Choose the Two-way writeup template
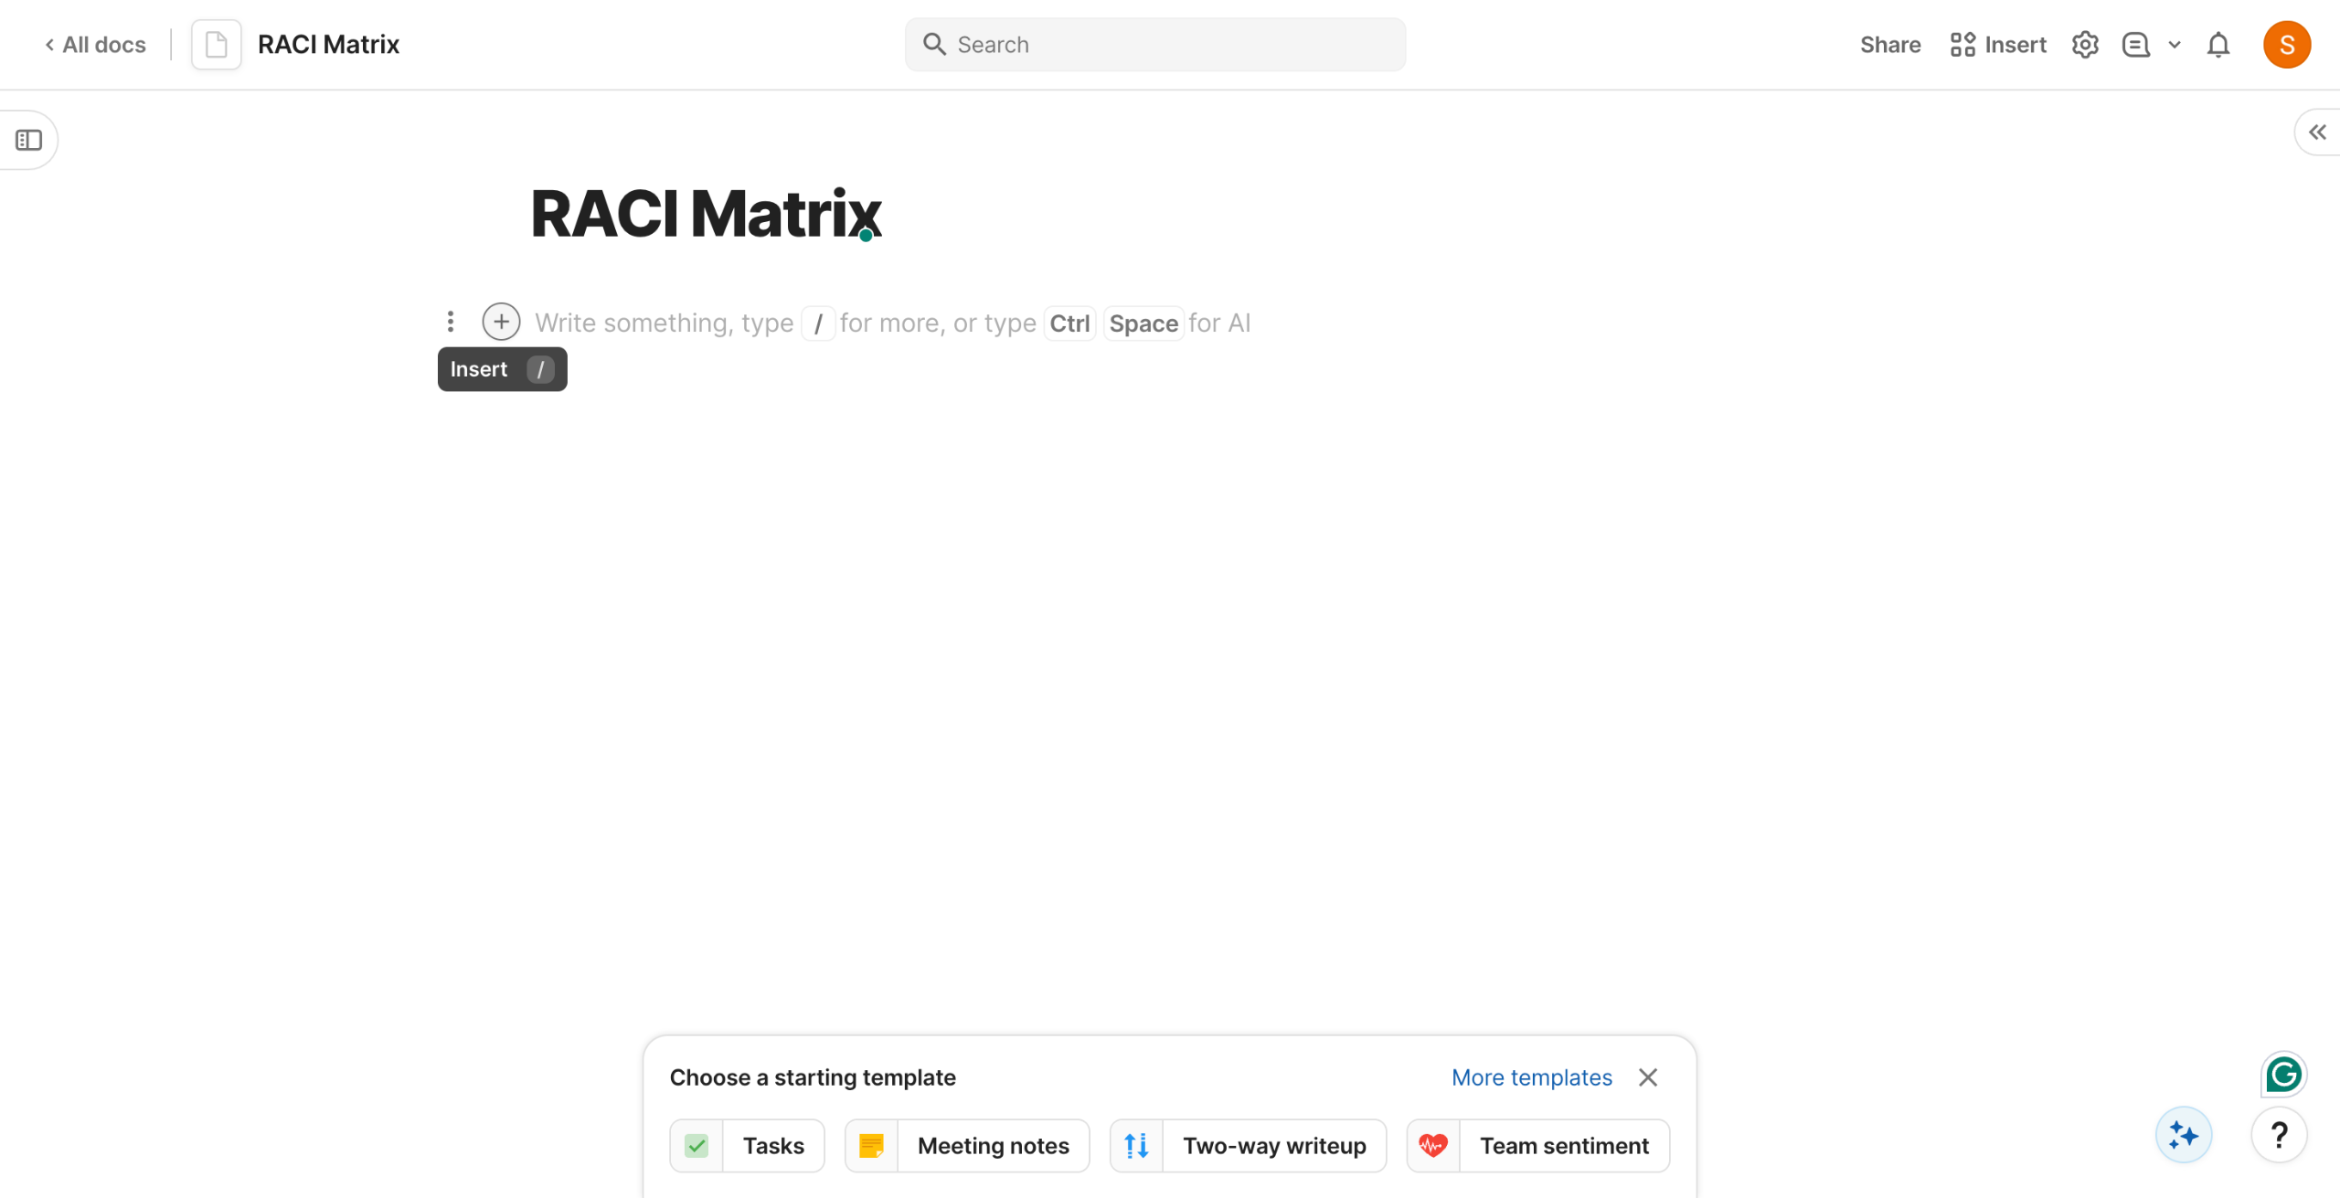This screenshot has height=1198, width=2340. tap(1248, 1146)
